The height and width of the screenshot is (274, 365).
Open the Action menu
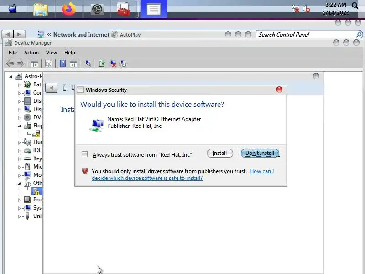(x=31, y=53)
